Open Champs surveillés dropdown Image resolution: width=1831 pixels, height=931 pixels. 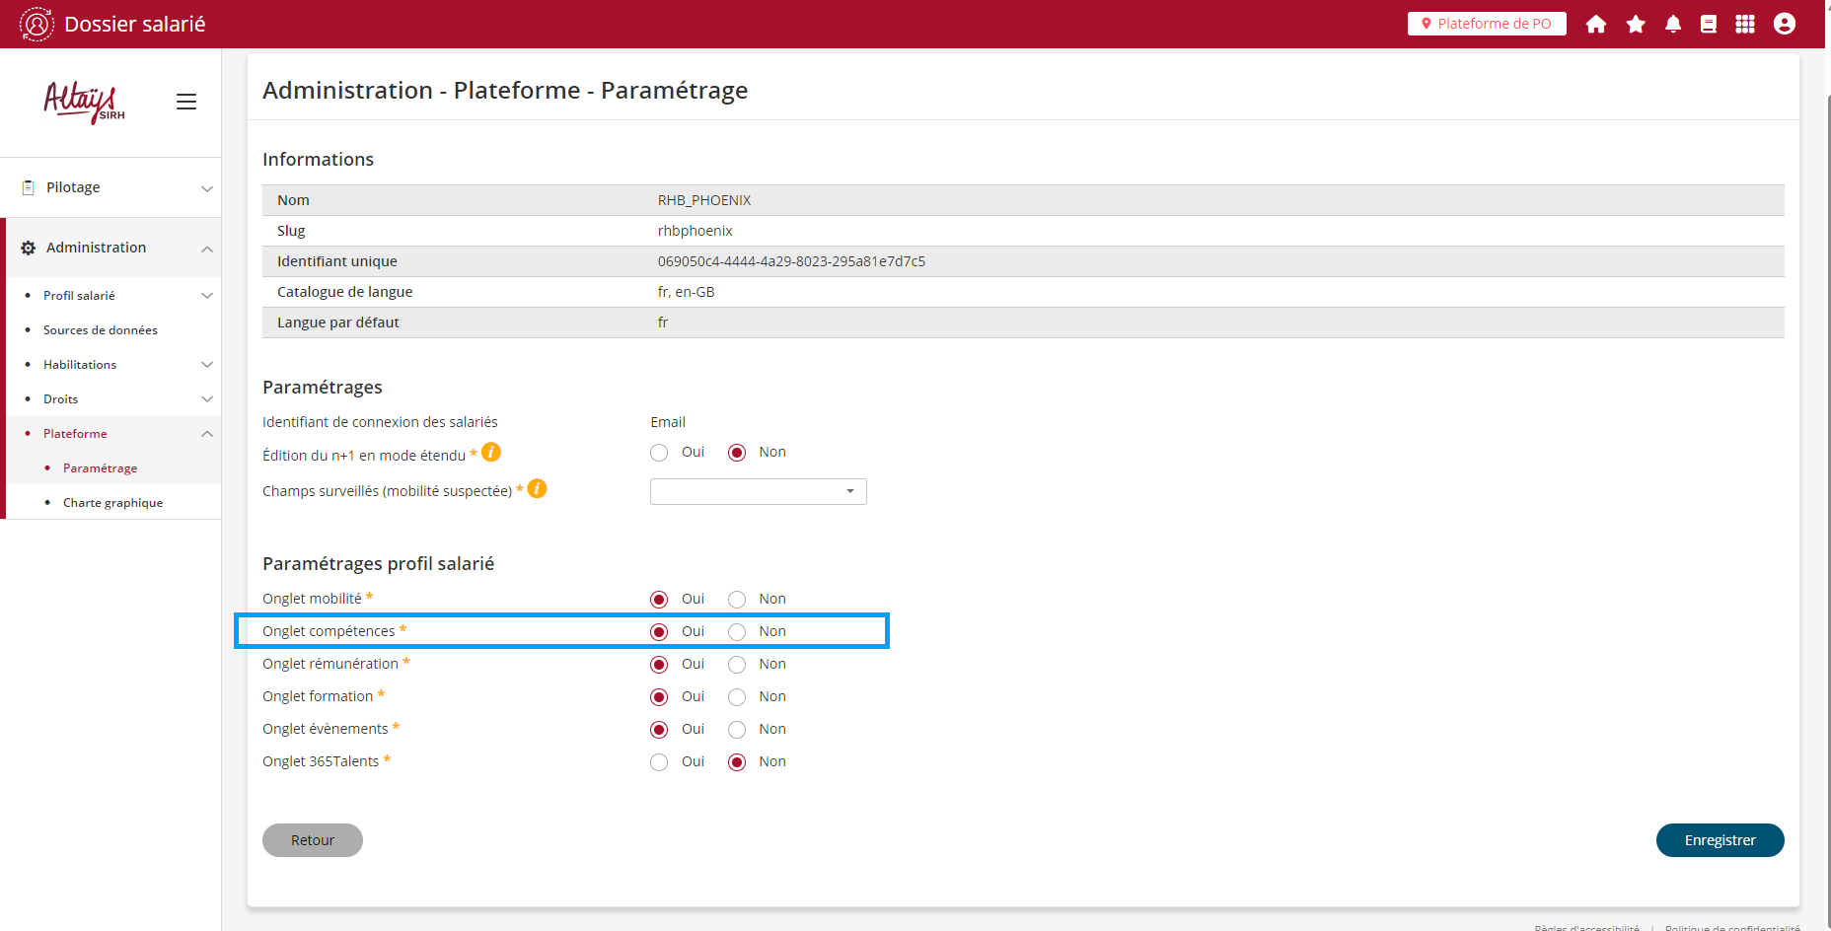coord(758,491)
